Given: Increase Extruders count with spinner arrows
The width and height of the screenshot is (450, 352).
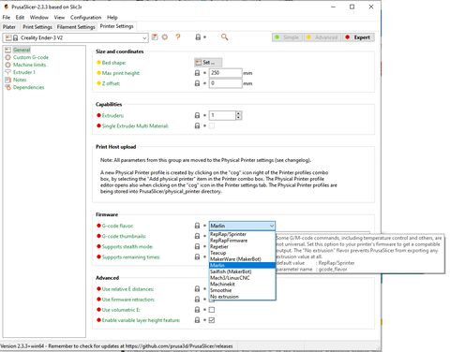Looking at the screenshot, I should pos(238,113).
